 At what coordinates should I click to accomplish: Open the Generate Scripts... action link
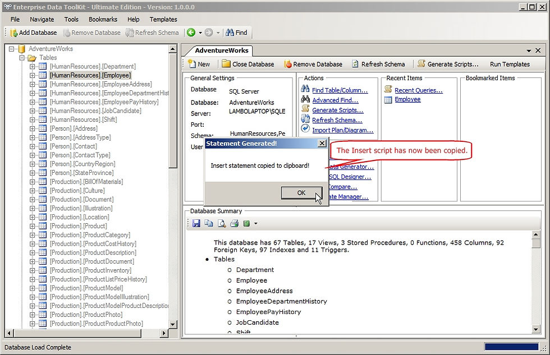click(x=338, y=110)
